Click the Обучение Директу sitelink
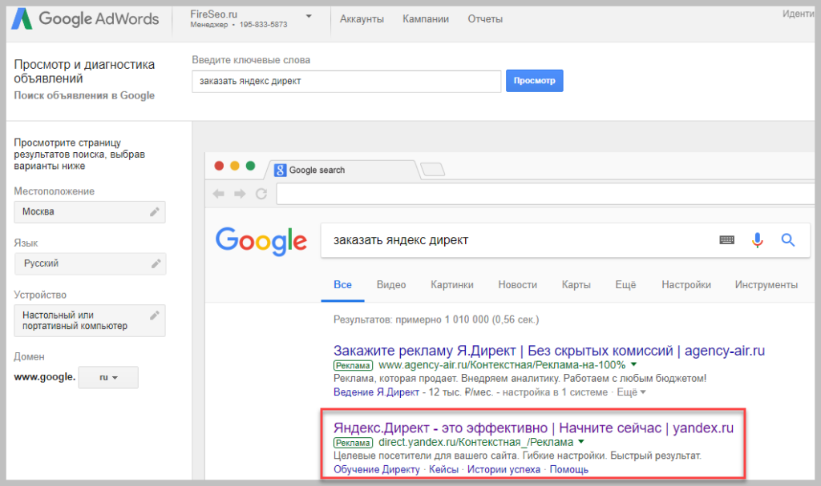 [376, 469]
